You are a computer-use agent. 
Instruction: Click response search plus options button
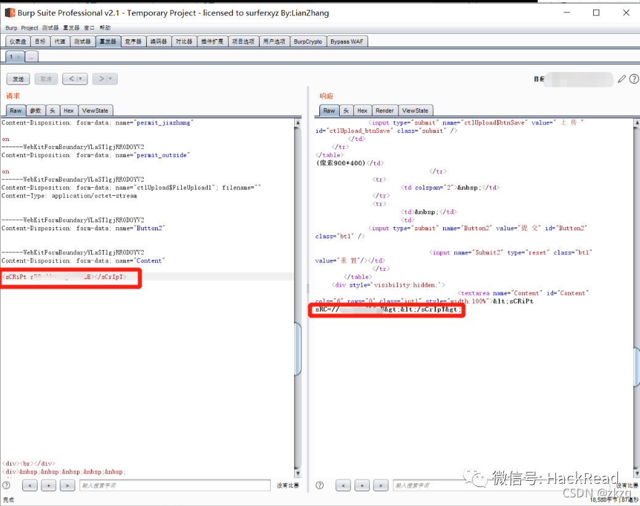tap(362, 485)
